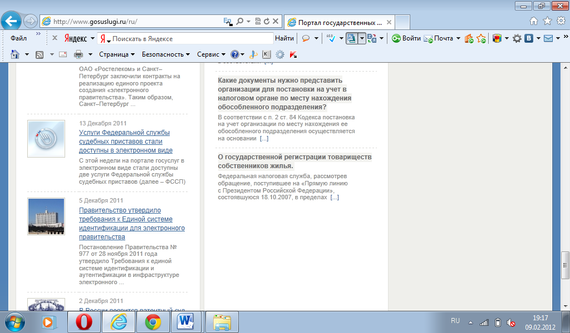The height and width of the screenshot is (333, 570).
Task: Open page translate dropdown arrow
Action: coord(362,38)
